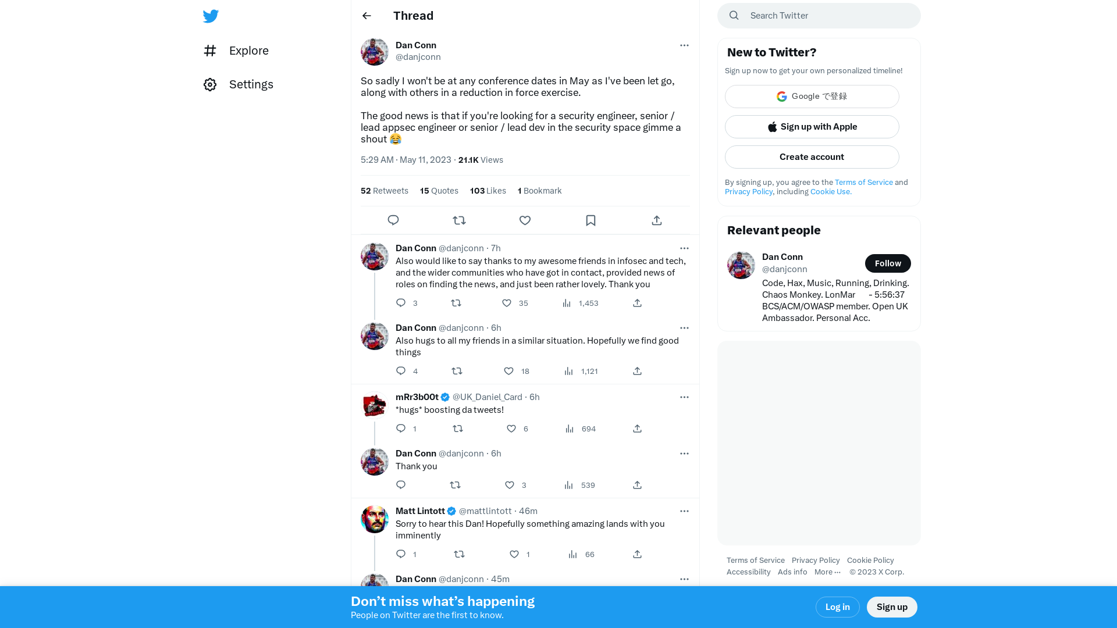This screenshot has height=628, width=1117.
Task: Click the share/upload icon on the main tweet
Action: (656, 220)
